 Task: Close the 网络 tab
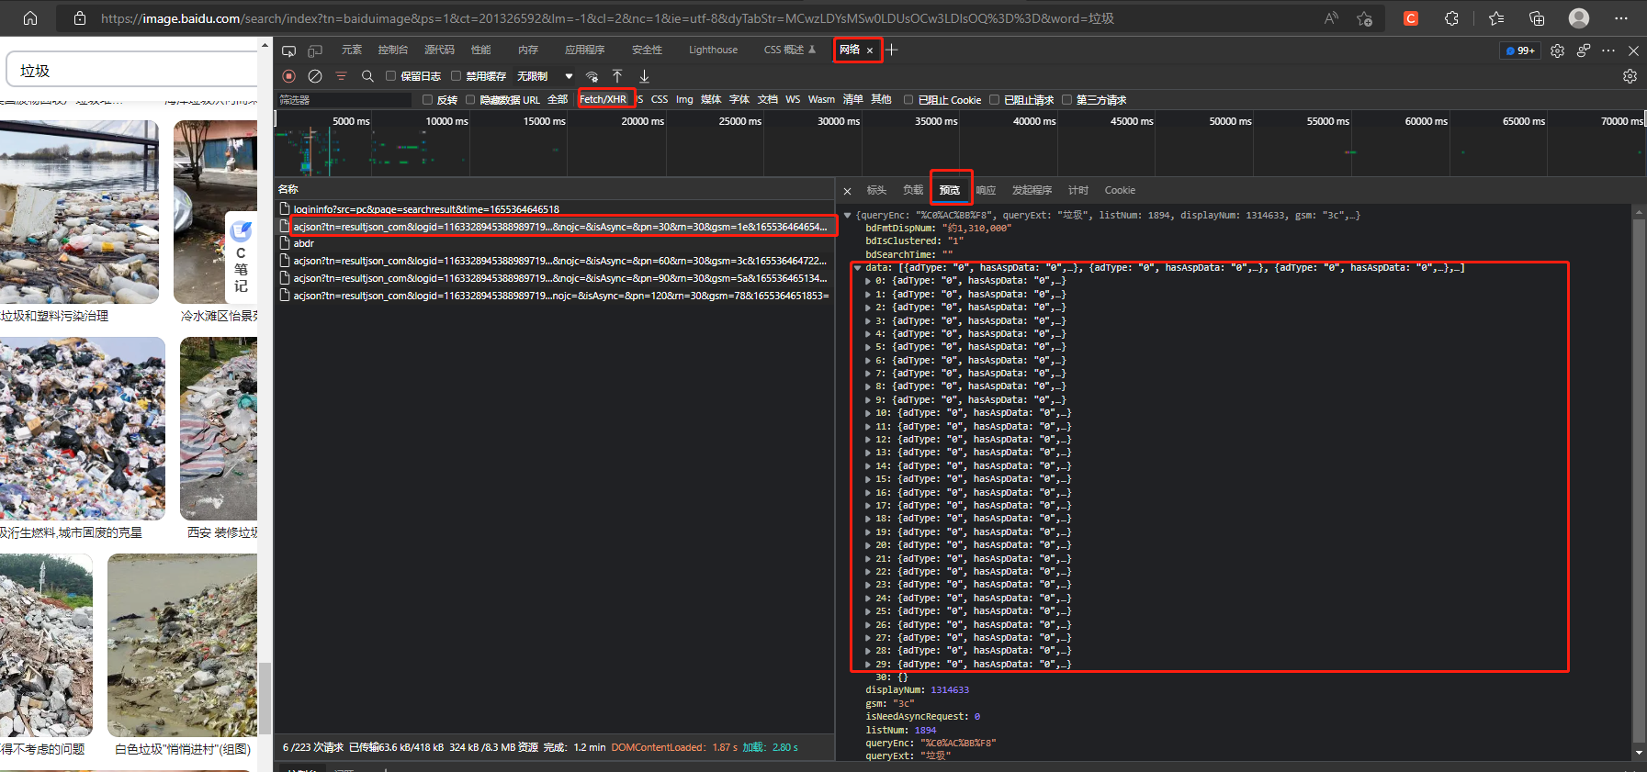[x=870, y=50]
